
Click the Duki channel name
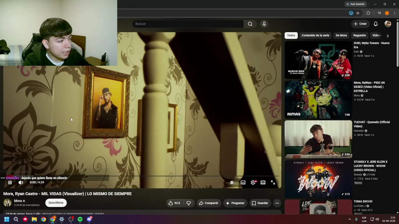coord(357,52)
